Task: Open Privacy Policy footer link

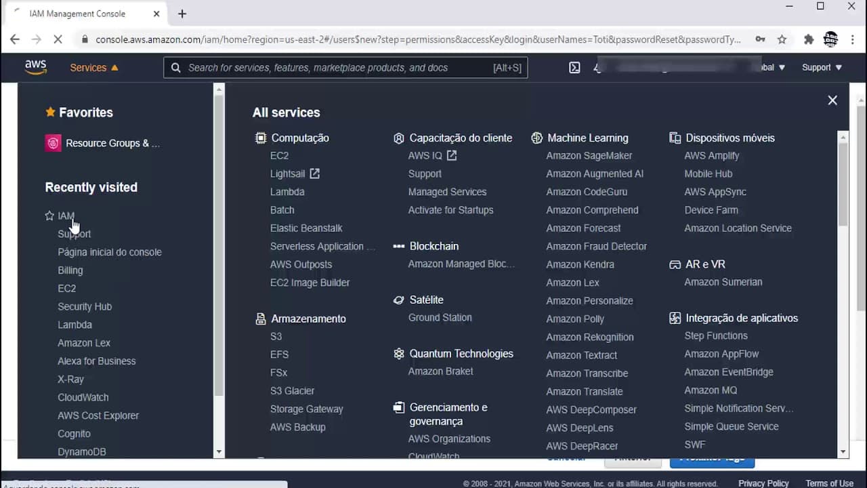Action: [x=763, y=483]
